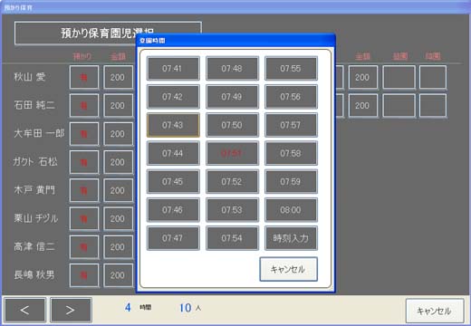
Task: Toggle 預かり mark for 石田 純二
Action: [x=84, y=106]
